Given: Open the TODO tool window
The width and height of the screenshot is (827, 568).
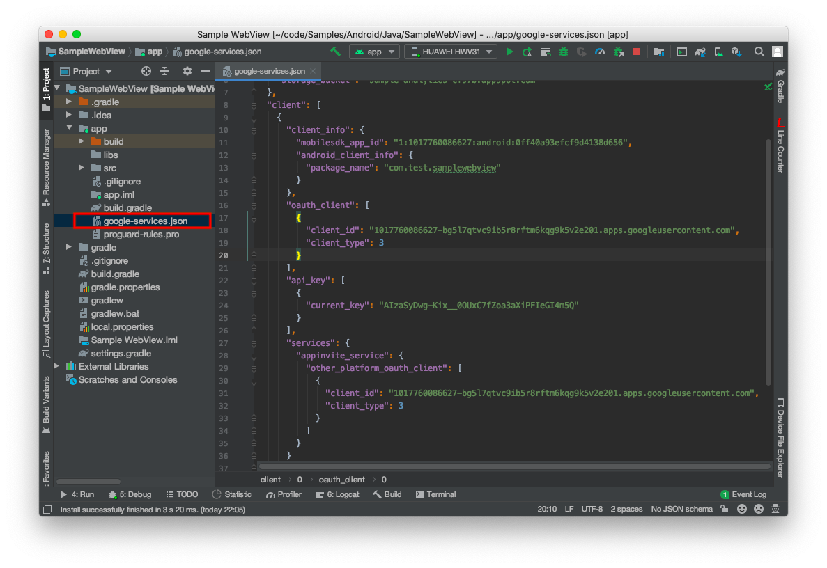Looking at the screenshot, I should 182,494.
